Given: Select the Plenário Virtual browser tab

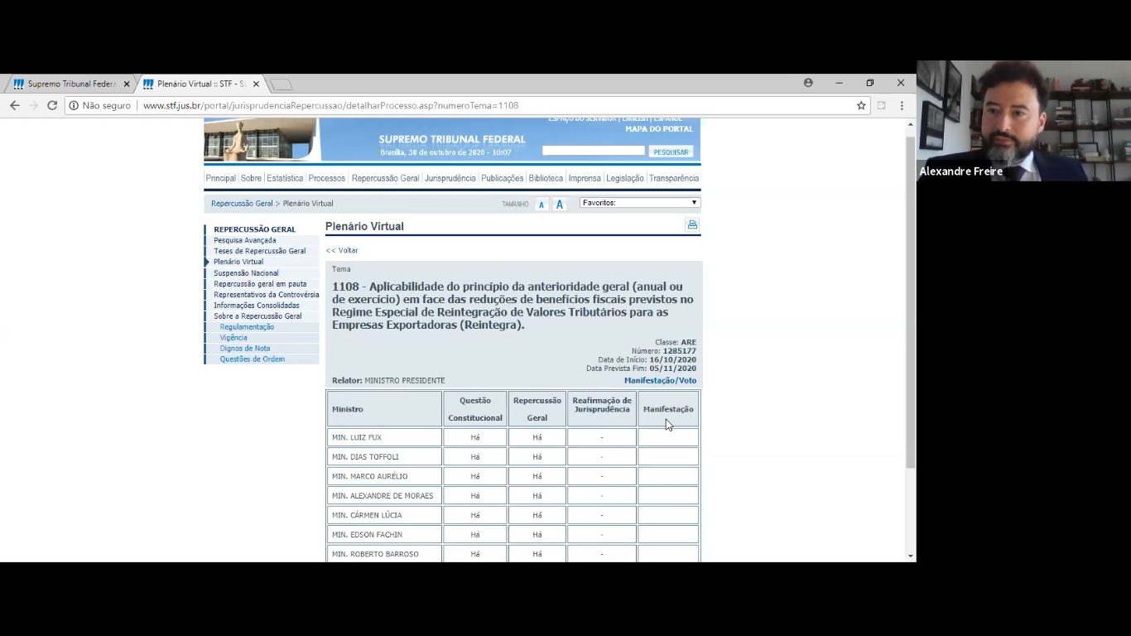Looking at the screenshot, I should point(201,84).
